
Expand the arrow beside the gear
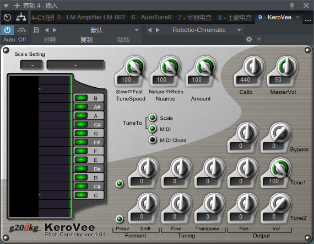(259, 39)
